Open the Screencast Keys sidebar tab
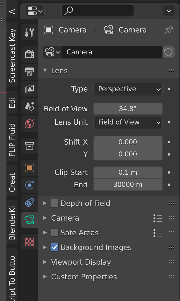Image resolution: width=180 pixels, height=301 pixels. tap(12, 55)
